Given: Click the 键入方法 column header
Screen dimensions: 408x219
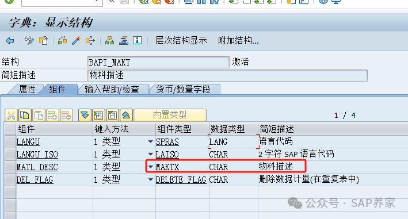Looking at the screenshot, I should (124, 129).
